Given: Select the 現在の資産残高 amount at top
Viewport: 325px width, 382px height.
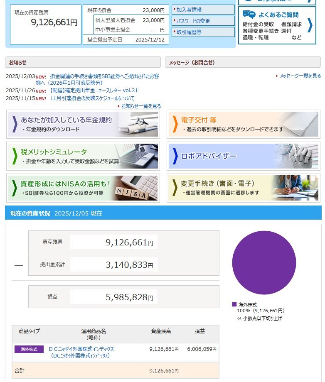Looking at the screenshot, I should 54,22.
